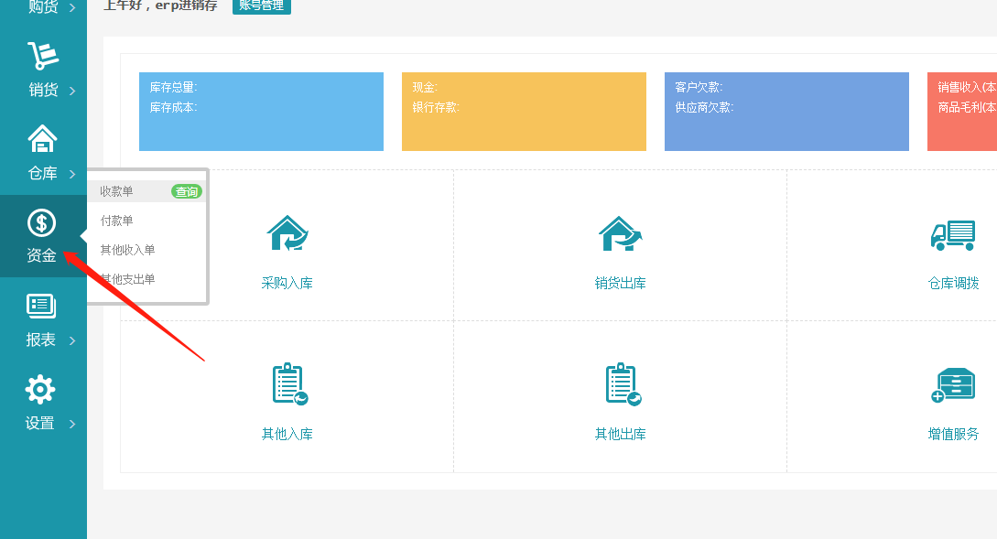Expand the 销货 submenu chevron
The image size is (997, 539).
point(72,91)
